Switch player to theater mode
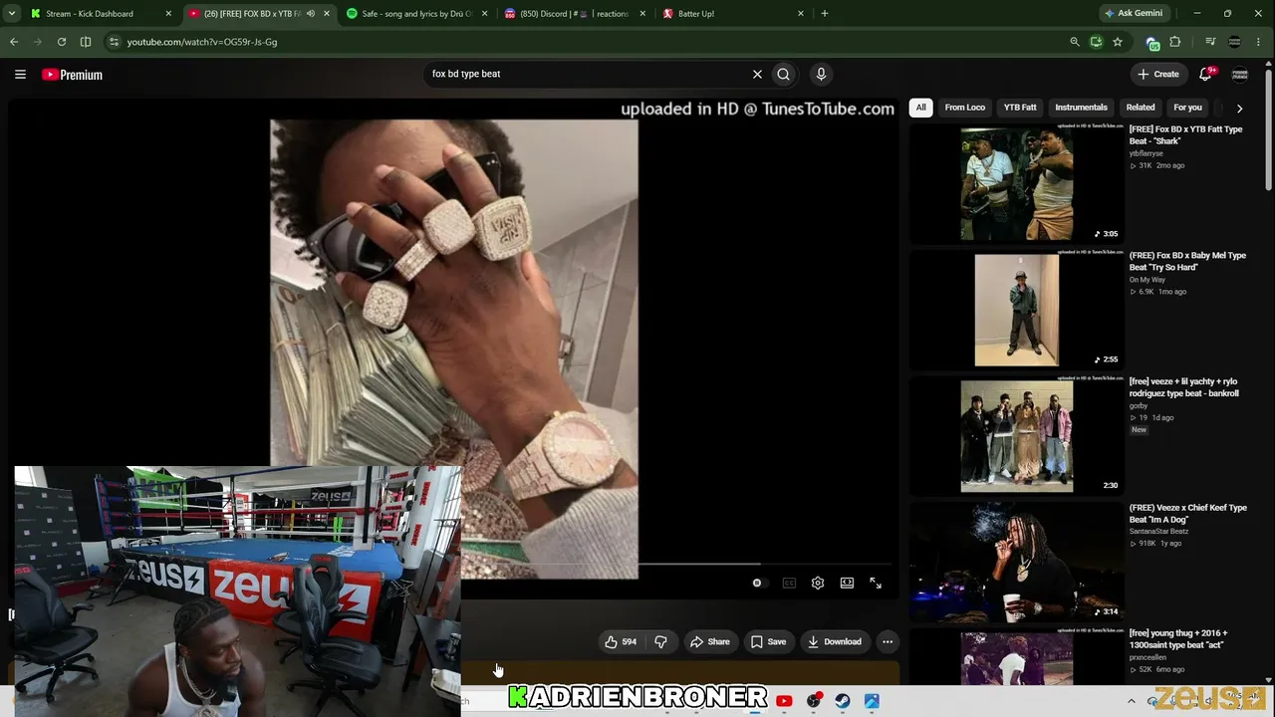 847,583
